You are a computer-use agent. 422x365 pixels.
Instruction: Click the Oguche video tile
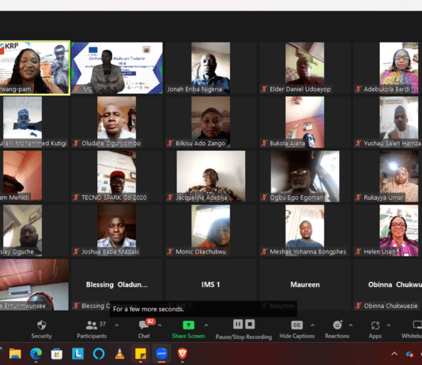[x=34, y=230]
